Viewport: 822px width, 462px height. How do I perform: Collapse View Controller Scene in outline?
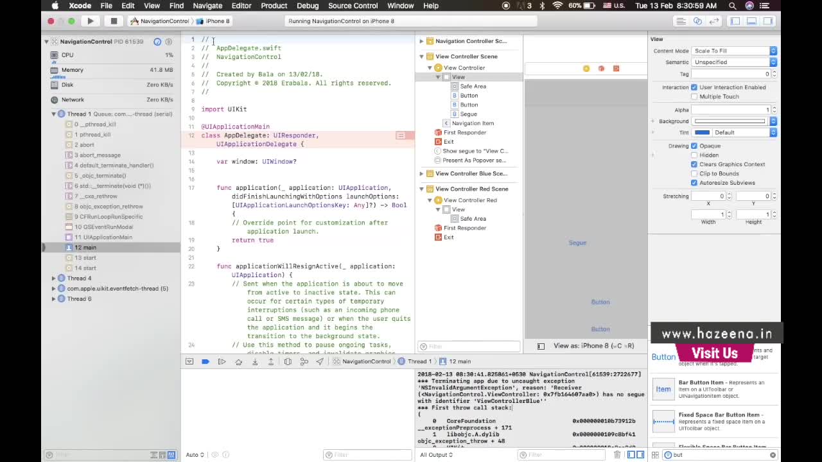tap(422, 56)
